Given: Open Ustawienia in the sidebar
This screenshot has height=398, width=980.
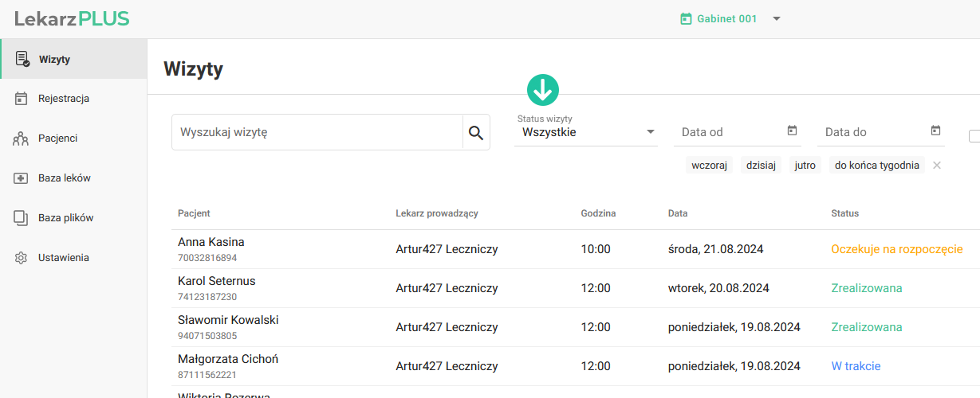Looking at the screenshot, I should point(63,258).
